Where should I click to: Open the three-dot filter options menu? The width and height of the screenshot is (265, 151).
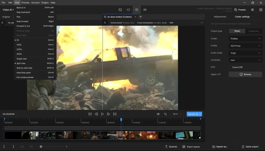click(202, 23)
